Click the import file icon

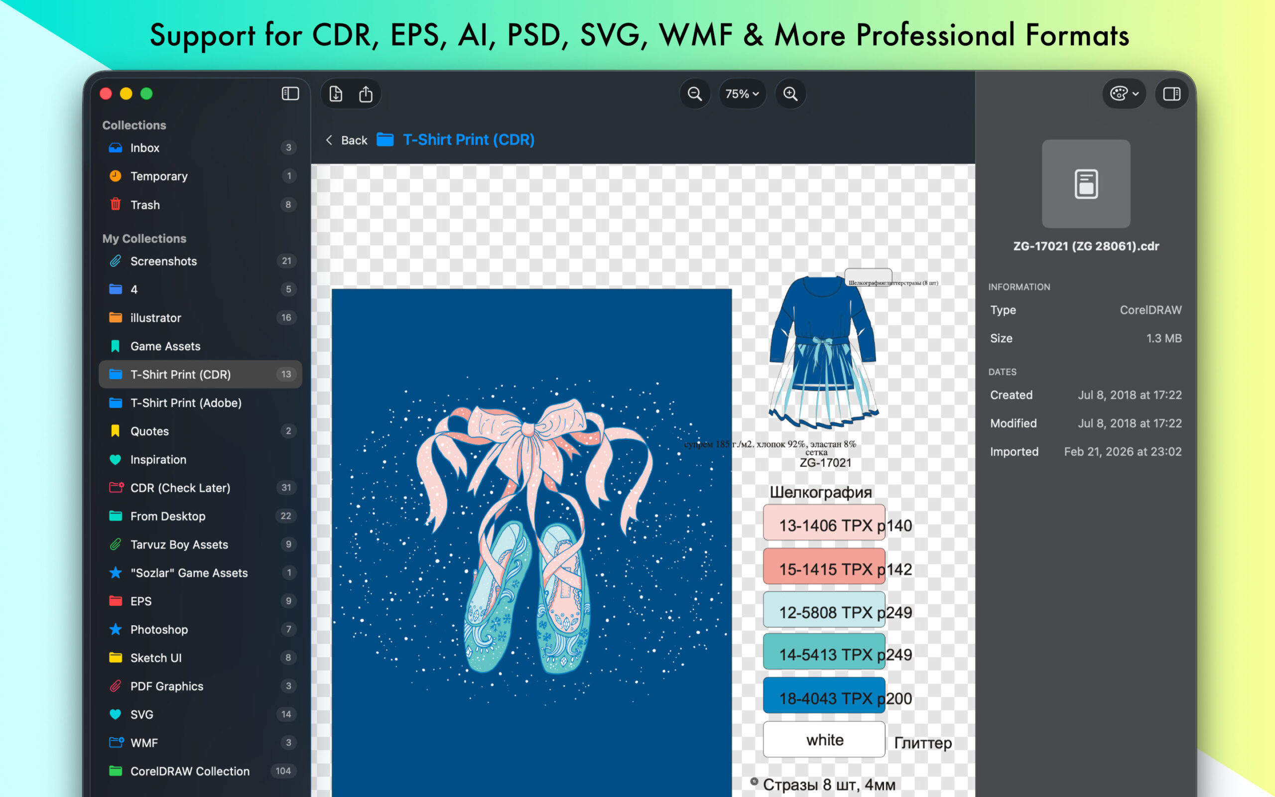(x=336, y=94)
